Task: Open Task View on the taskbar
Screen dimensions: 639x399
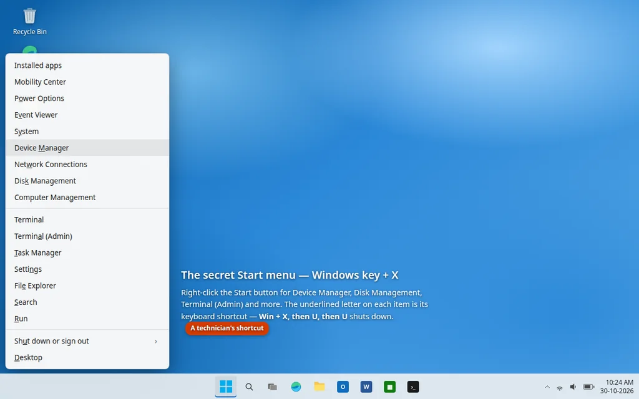Action: 272,387
